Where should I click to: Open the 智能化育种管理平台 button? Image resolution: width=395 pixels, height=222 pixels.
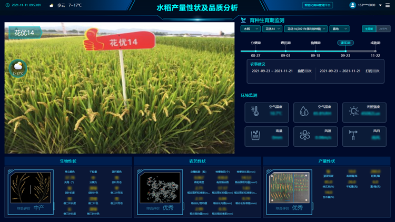[318, 5]
